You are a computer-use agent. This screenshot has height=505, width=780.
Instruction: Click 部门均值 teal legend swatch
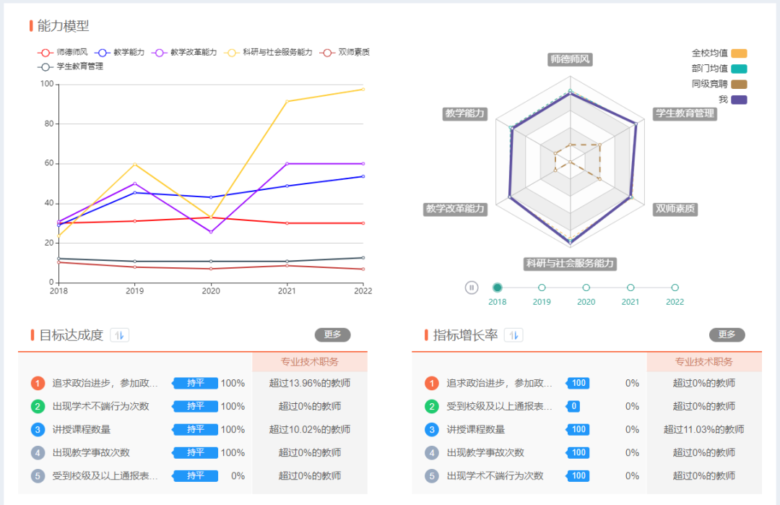pyautogui.click(x=738, y=69)
